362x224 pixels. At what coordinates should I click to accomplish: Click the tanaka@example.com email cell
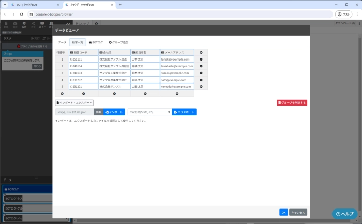point(177,59)
